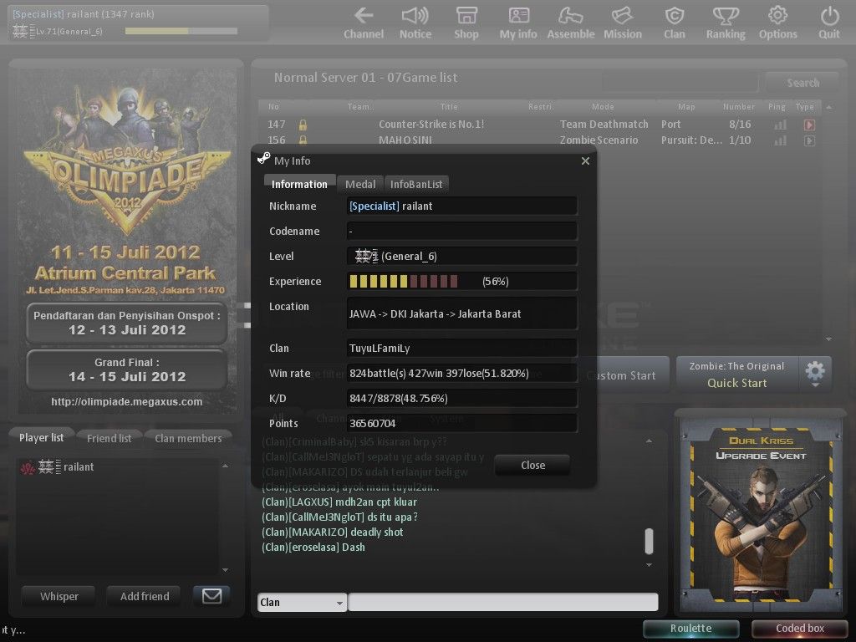Open the Ranking trophy icon
The image size is (856, 642).
pyautogui.click(x=726, y=16)
